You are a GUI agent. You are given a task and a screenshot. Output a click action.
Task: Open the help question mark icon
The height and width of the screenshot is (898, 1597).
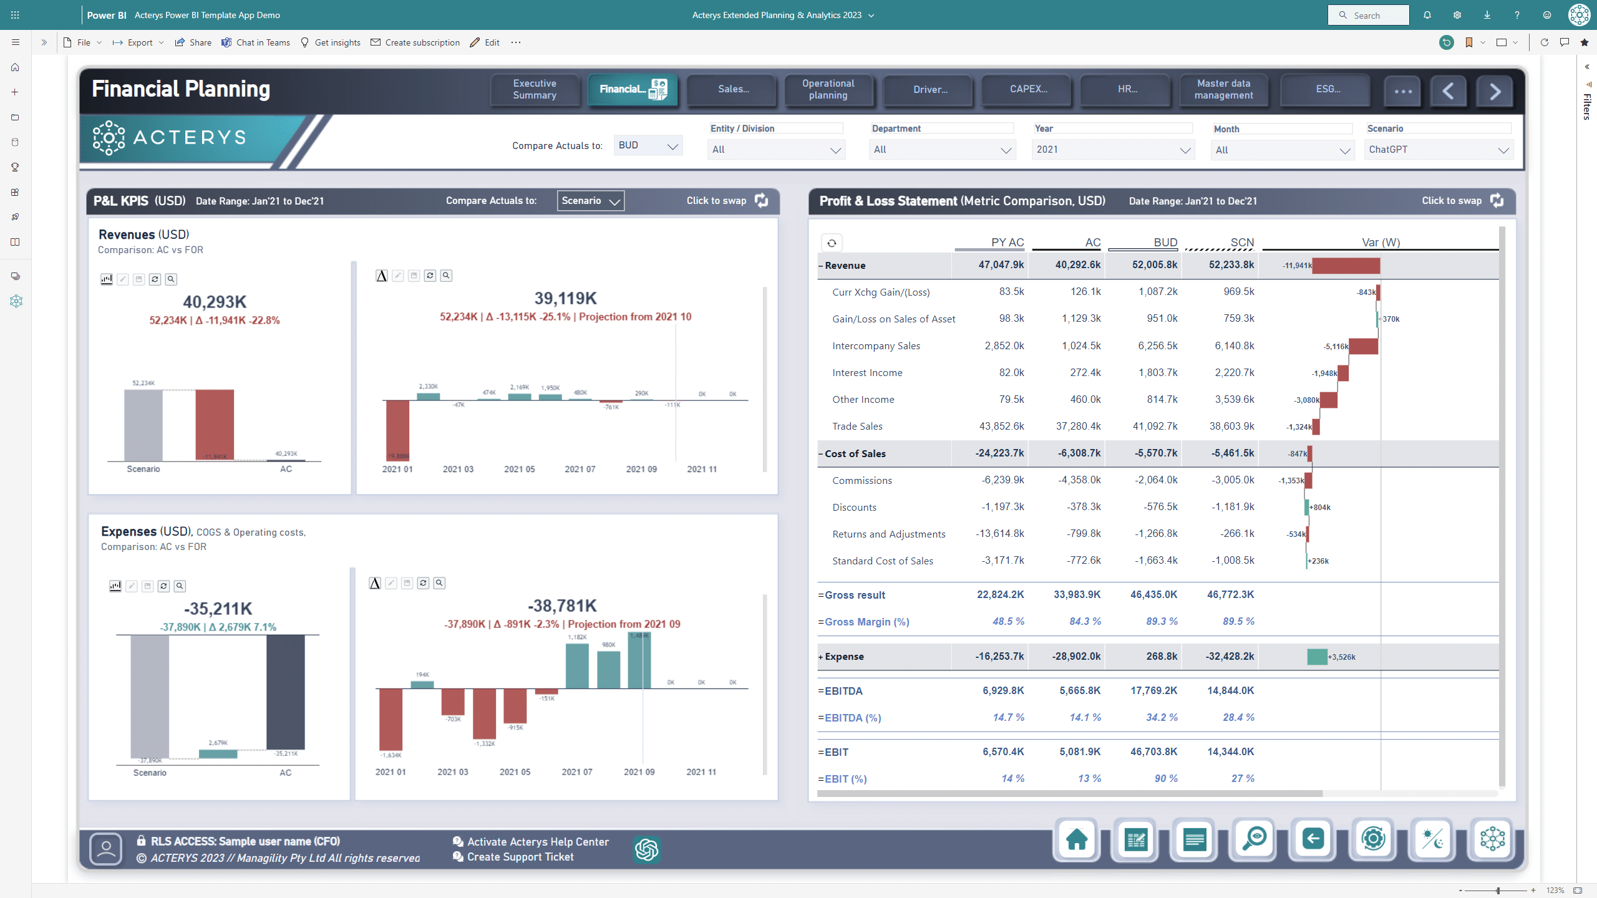point(1517,15)
